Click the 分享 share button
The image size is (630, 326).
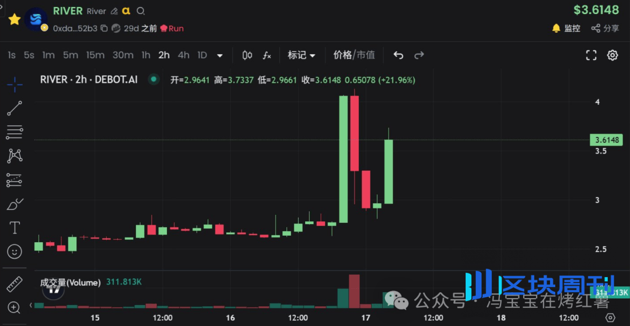coord(605,28)
